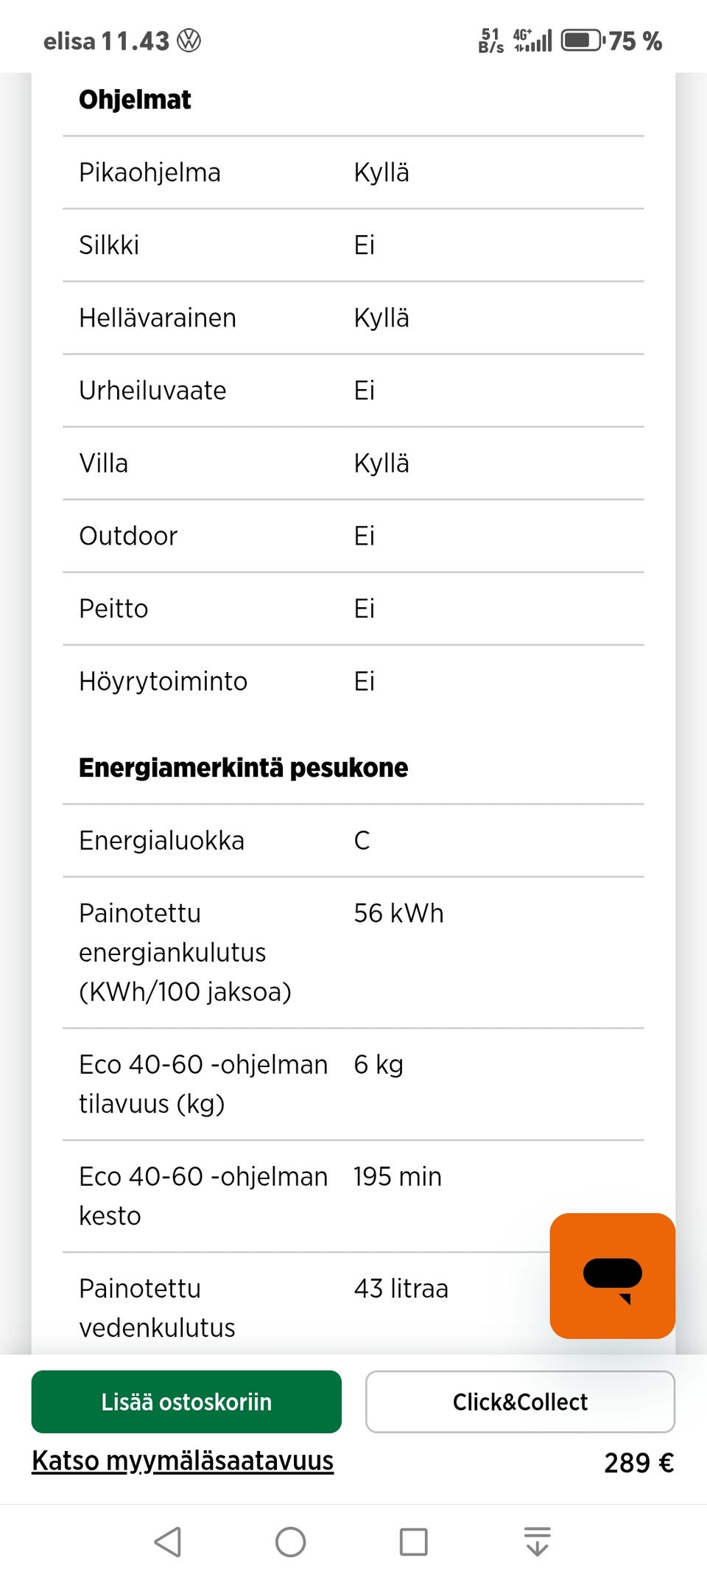
Task: Tap the Android back navigation icon
Action: [x=169, y=1541]
